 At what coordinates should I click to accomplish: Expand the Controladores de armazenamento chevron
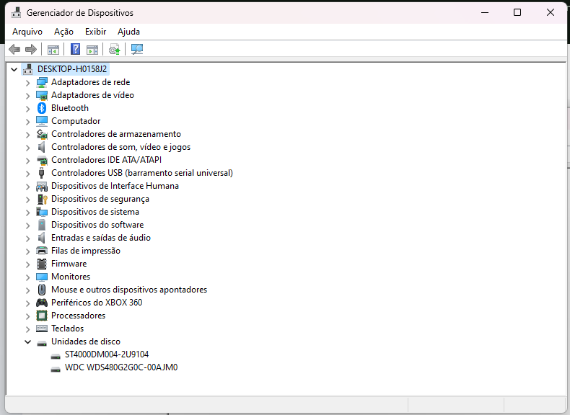(x=28, y=135)
